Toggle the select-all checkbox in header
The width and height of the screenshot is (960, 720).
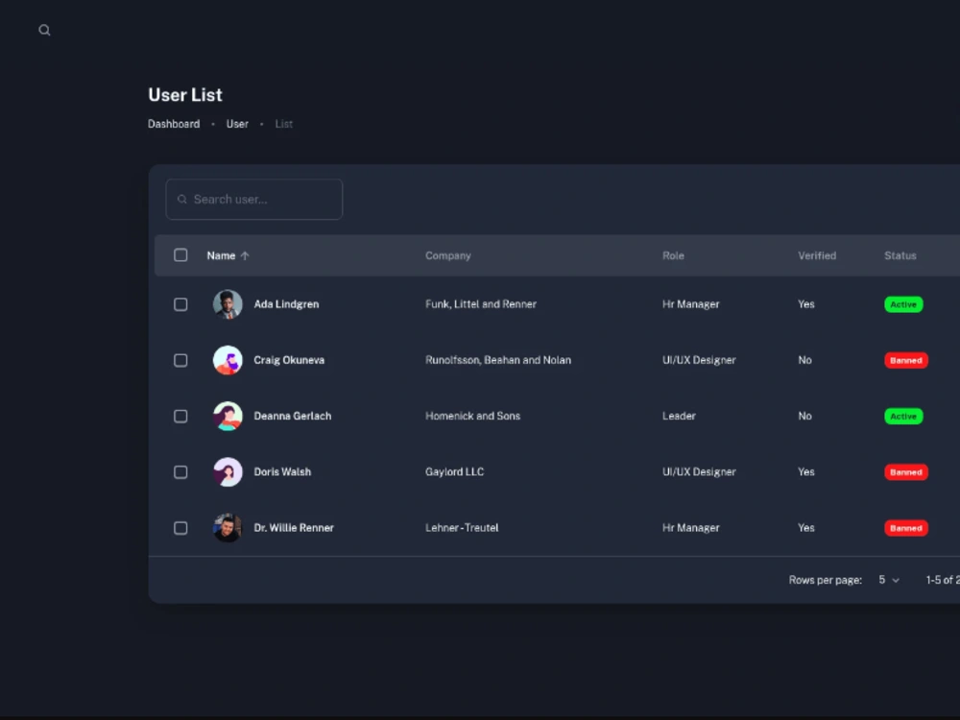tap(180, 255)
